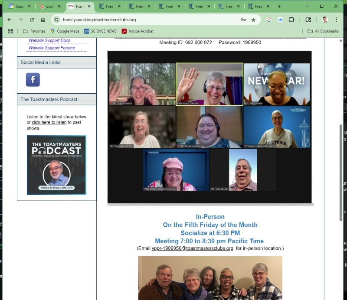Open The Toastmasters Podcast cover image
The height and width of the screenshot is (300, 347).
click(56, 165)
